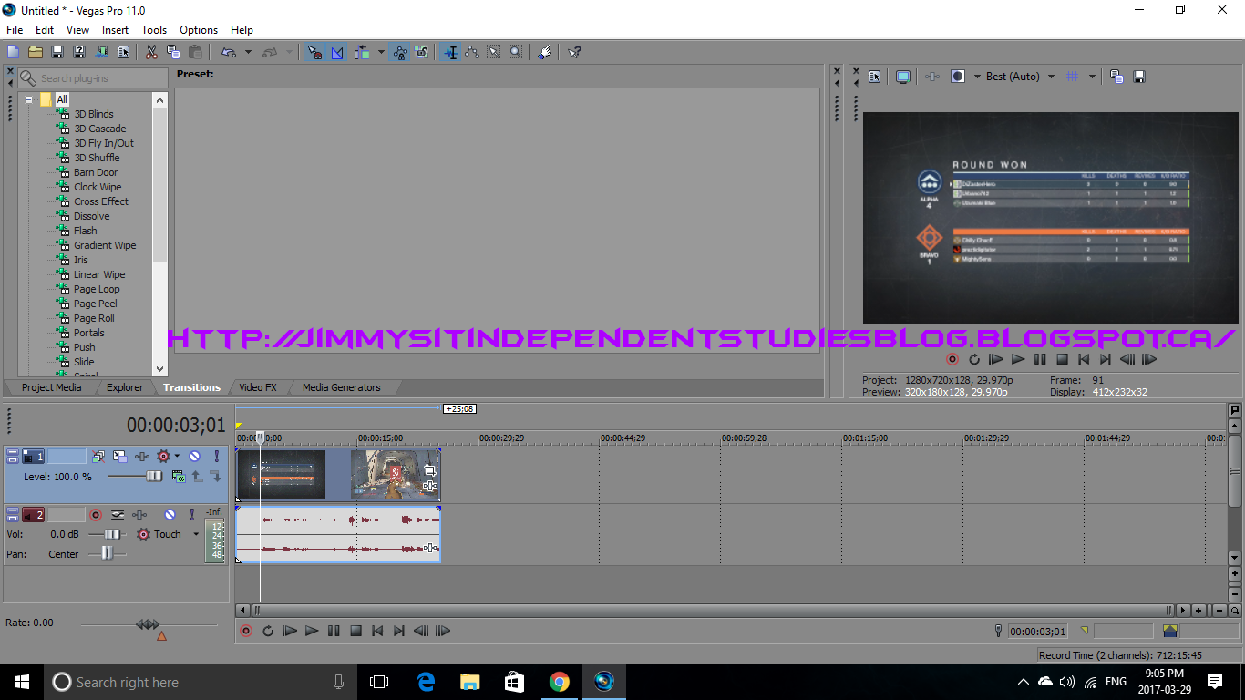Switch to the Explorer tab

[x=125, y=387]
